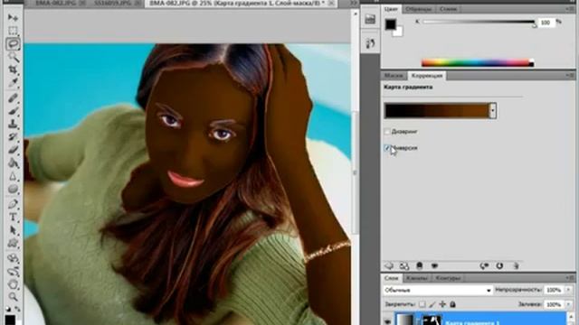Select the Rectangular Marquee tool
The image size is (579, 325).
coord(13,31)
